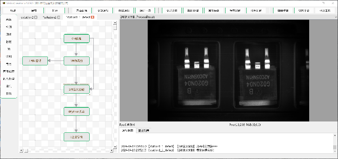Open the 打开布局 (open layout) button
The height and width of the screenshot is (159, 338).
click(x=256, y=10)
